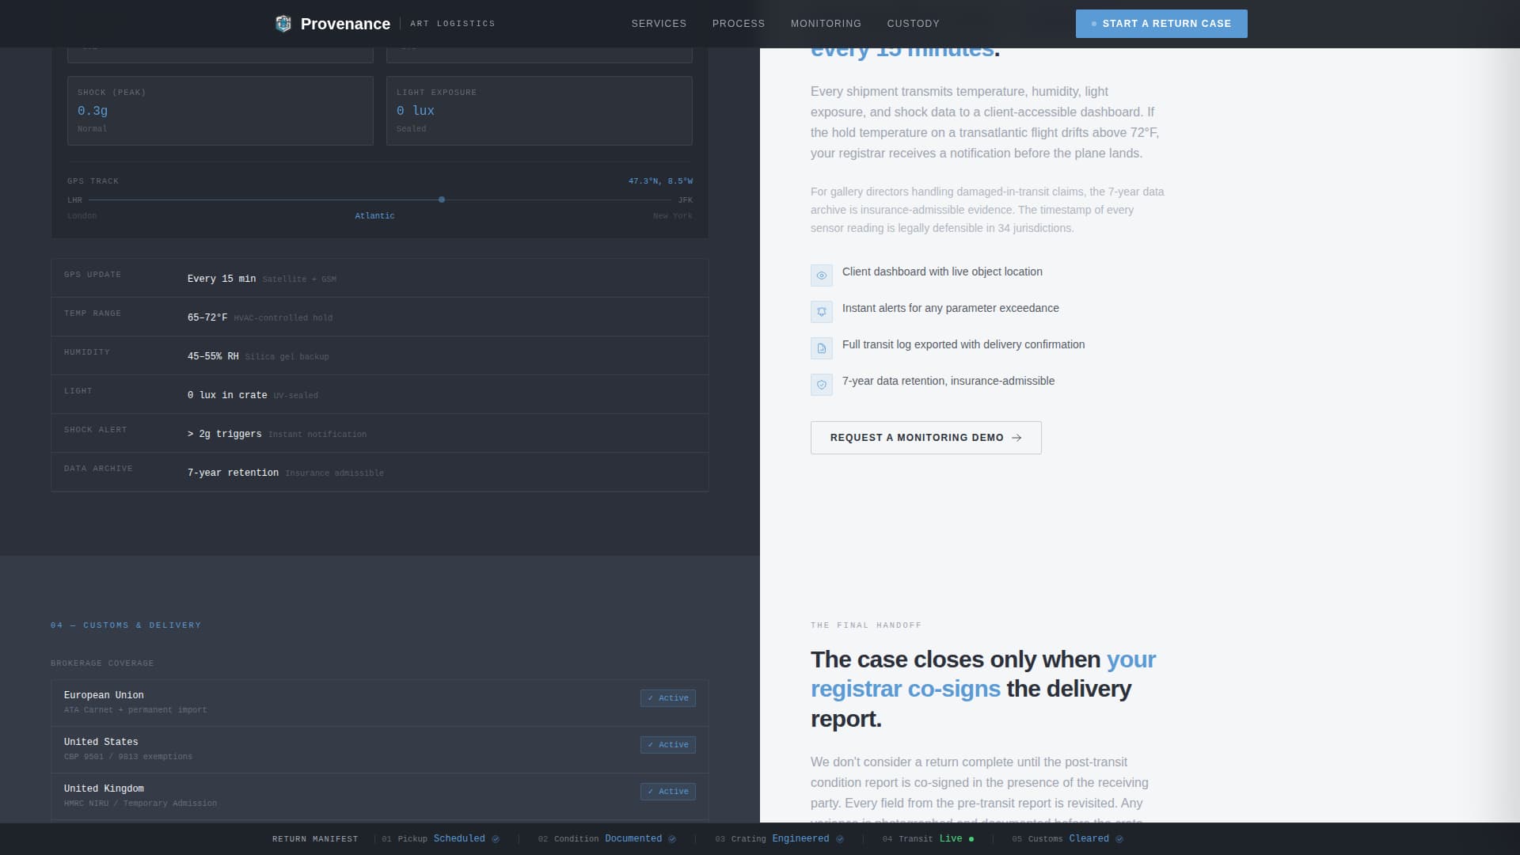Click Request a Monitoring Demo button
This screenshot has width=1520, height=855.
[x=925, y=438]
